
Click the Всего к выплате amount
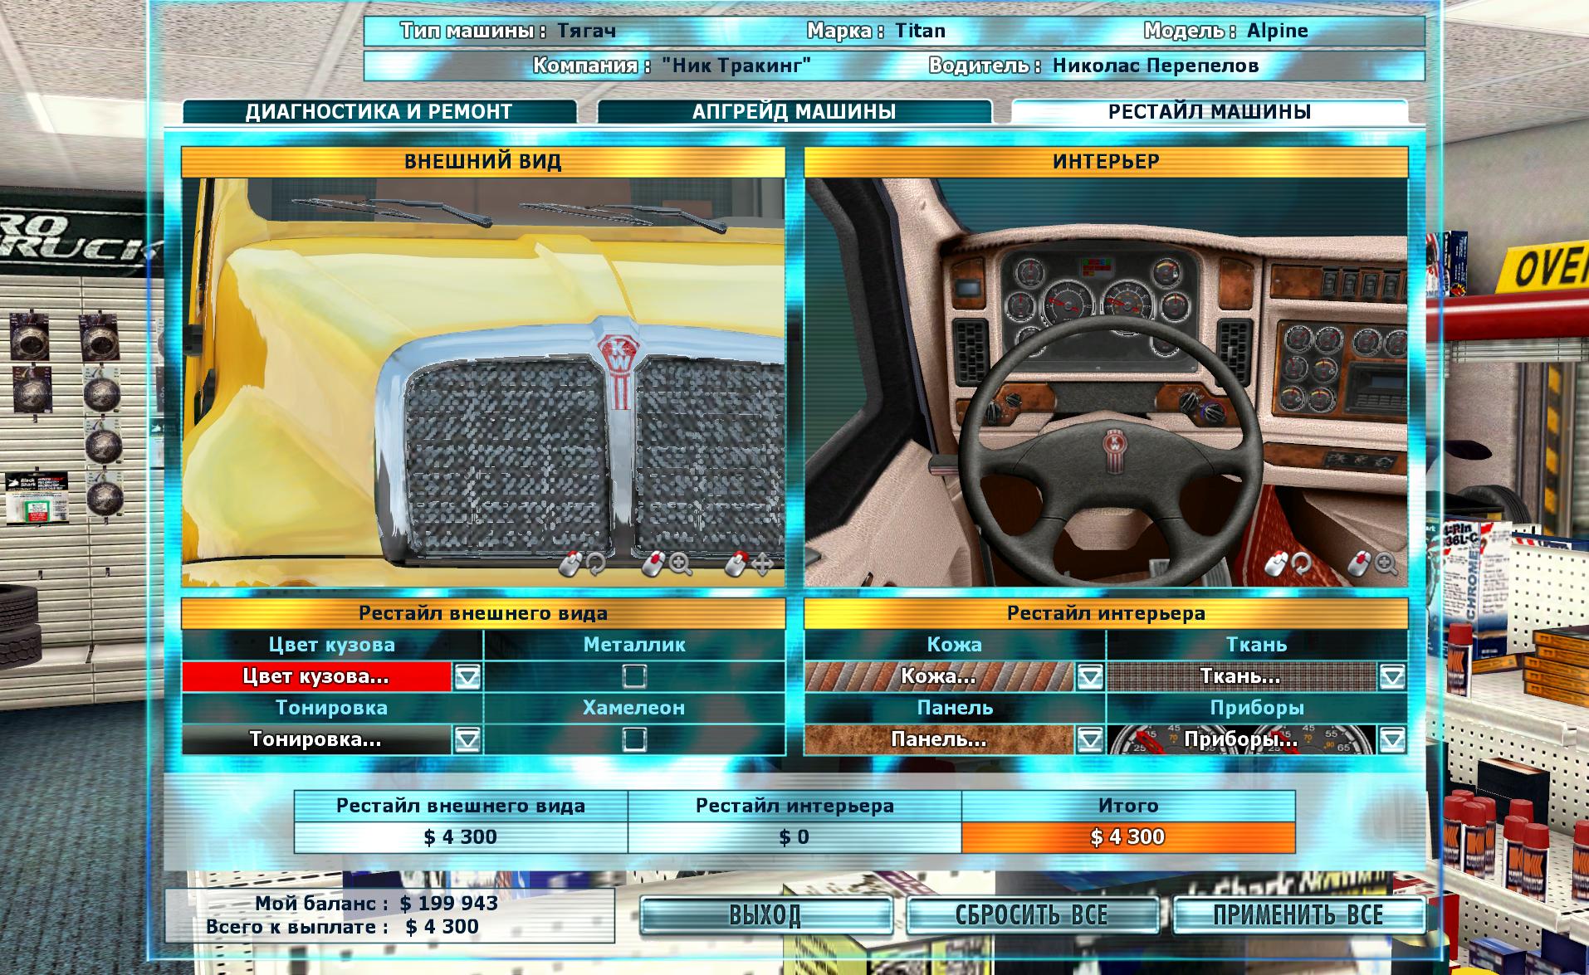[x=442, y=927]
